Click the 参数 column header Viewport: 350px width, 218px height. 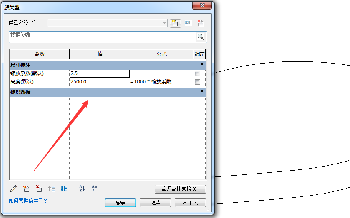pyautogui.click(x=40, y=54)
